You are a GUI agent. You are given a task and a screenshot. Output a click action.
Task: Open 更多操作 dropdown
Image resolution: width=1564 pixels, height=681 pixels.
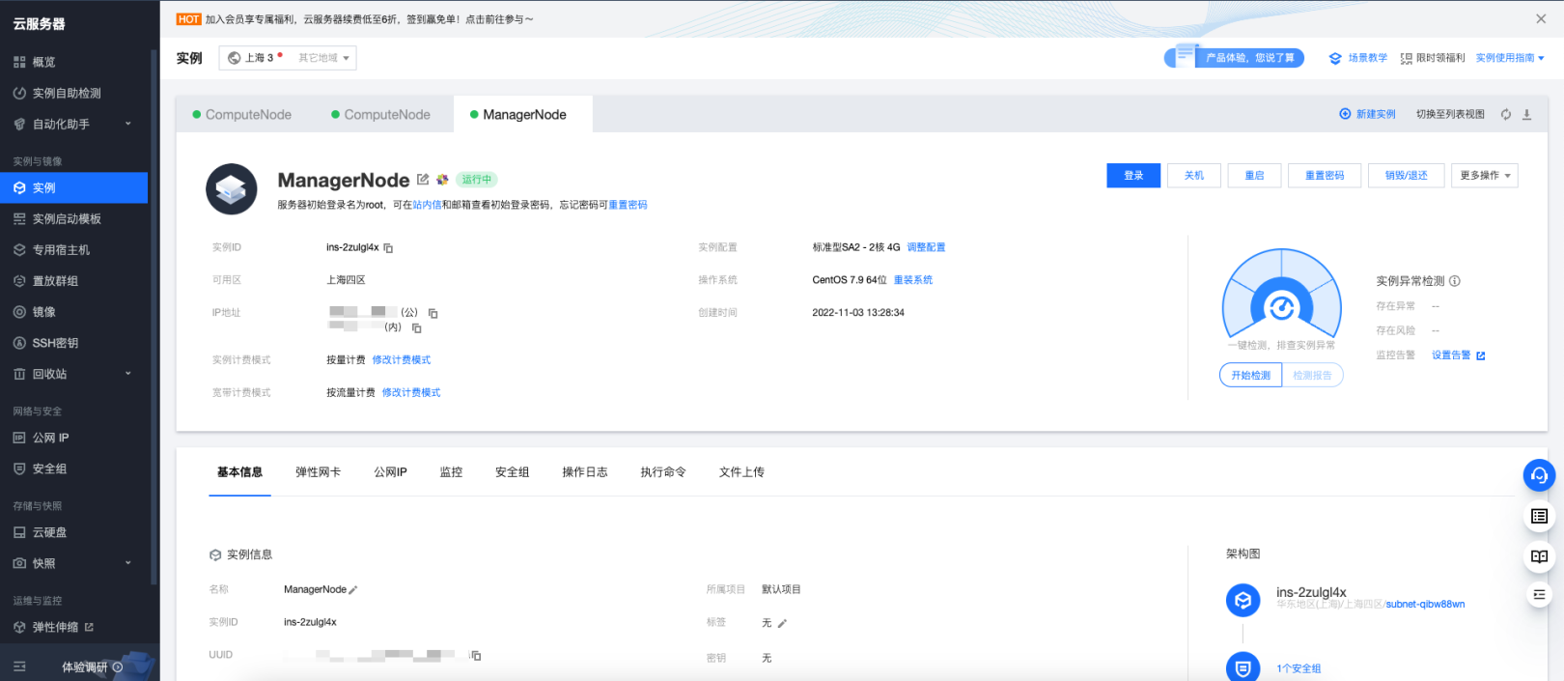[1484, 175]
